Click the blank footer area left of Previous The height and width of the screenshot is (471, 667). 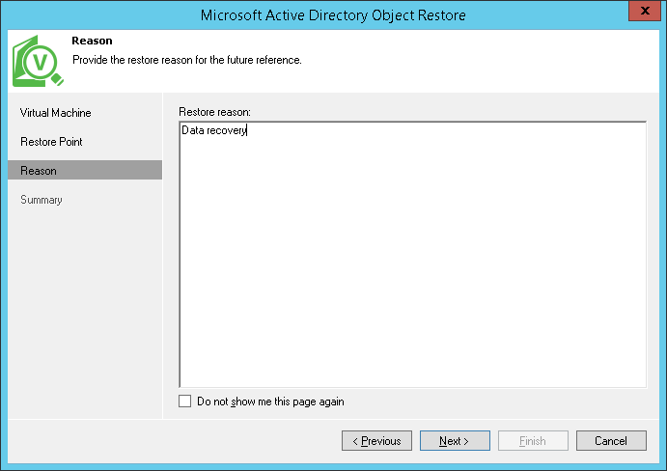(x=174, y=441)
